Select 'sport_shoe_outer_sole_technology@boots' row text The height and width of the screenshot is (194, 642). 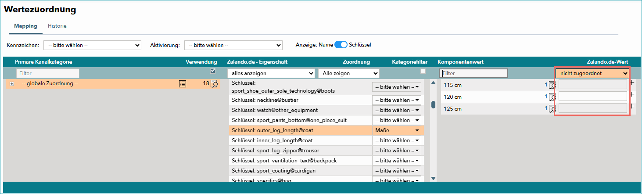click(283, 92)
